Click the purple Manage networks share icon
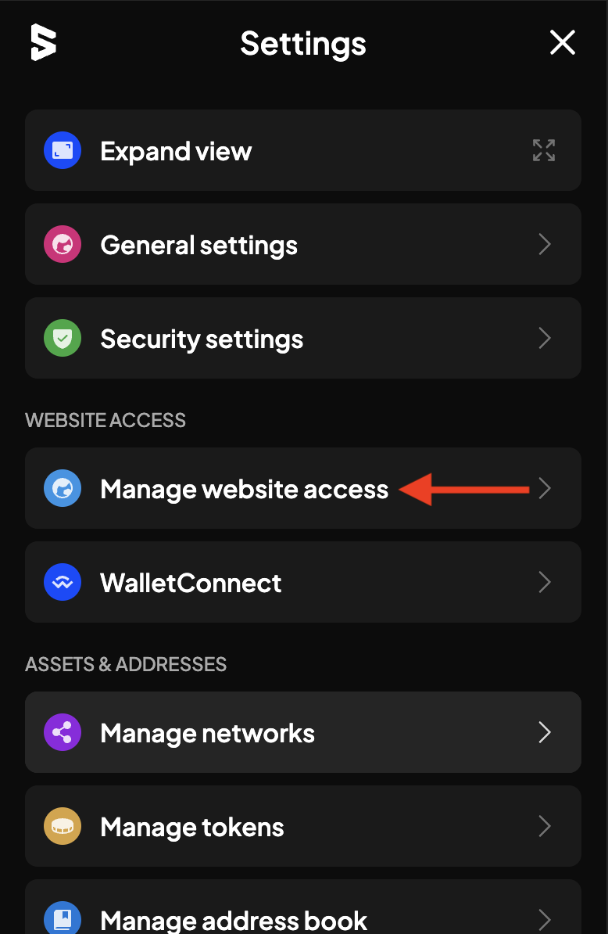608x934 pixels. [63, 732]
